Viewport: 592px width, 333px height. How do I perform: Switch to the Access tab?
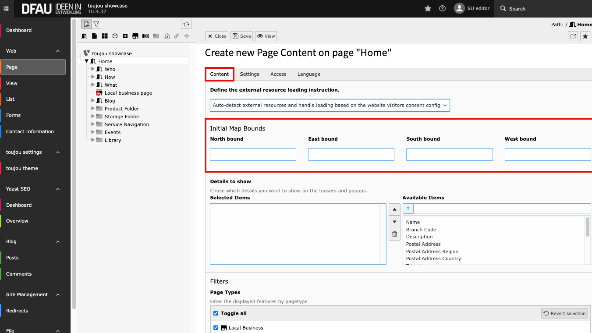(x=278, y=74)
